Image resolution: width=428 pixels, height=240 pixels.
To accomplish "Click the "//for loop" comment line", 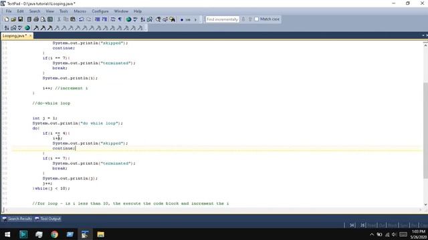I will (x=130, y=203).
